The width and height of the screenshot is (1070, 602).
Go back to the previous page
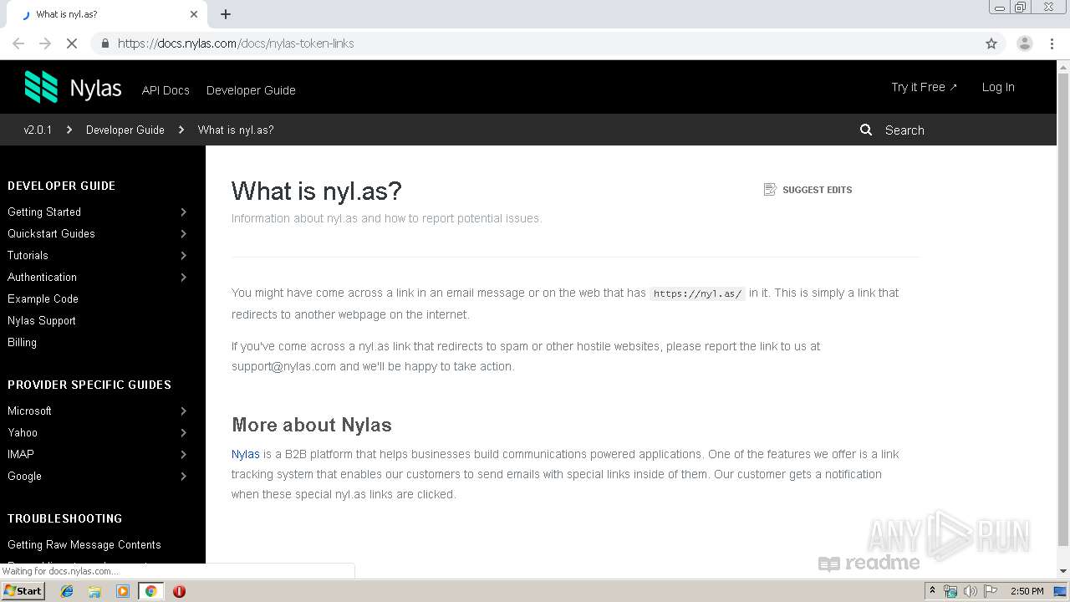click(18, 43)
